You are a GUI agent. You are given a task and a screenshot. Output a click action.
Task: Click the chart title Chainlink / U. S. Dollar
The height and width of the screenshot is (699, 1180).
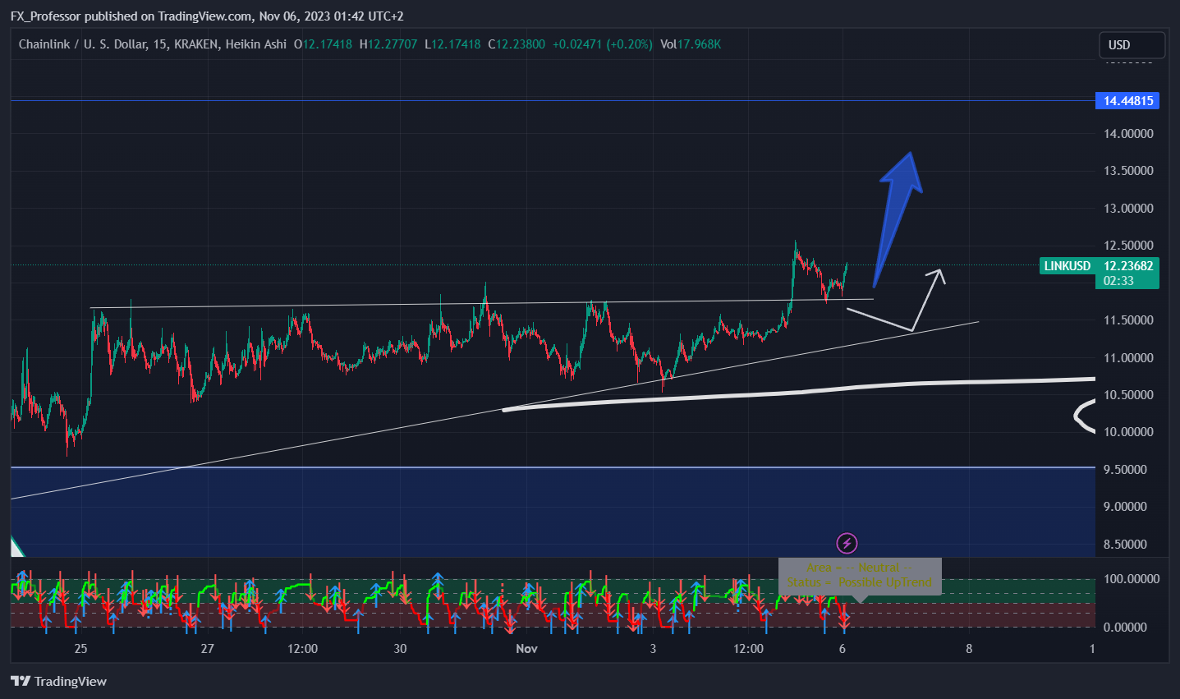coord(84,44)
